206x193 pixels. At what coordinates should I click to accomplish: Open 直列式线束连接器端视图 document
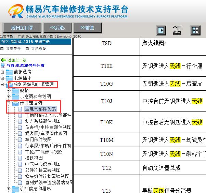(x=49, y=182)
